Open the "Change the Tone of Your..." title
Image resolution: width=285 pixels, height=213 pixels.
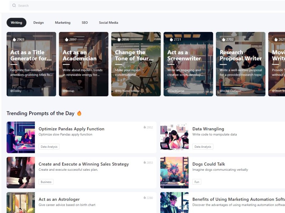(134, 55)
